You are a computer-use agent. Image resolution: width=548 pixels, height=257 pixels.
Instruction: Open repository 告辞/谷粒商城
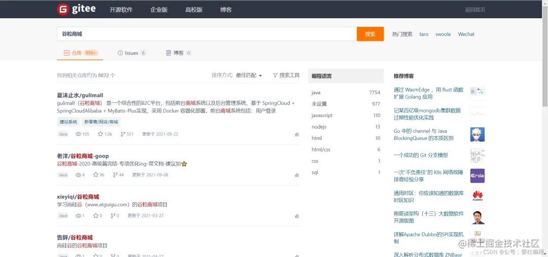[x=75, y=237]
